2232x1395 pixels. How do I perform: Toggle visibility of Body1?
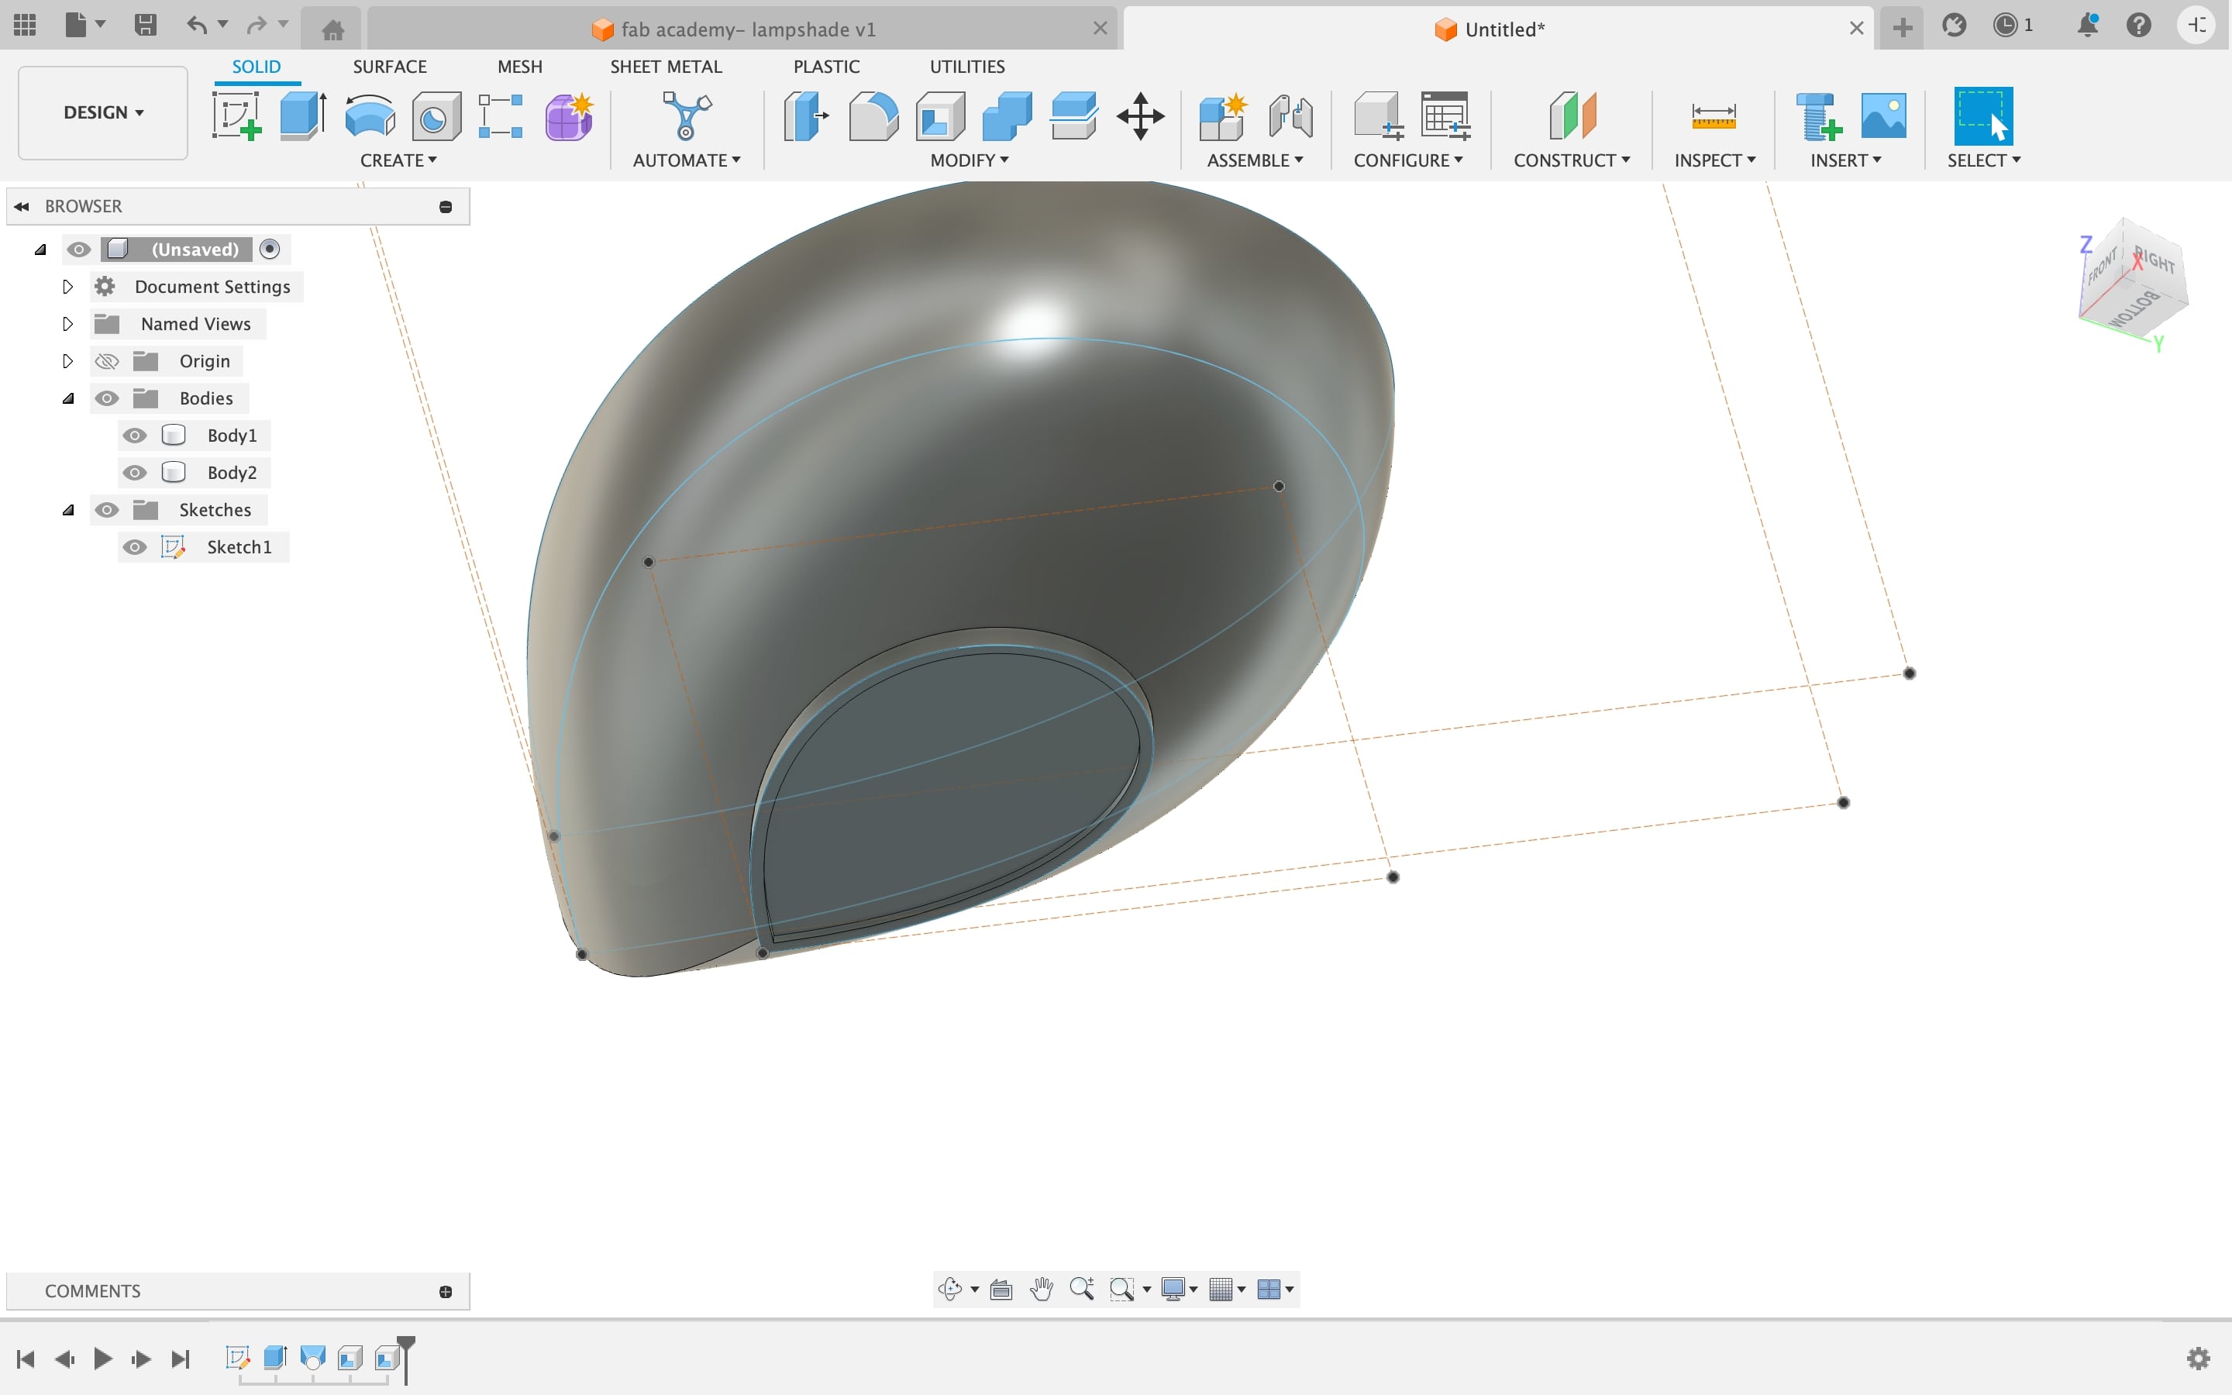pos(135,436)
